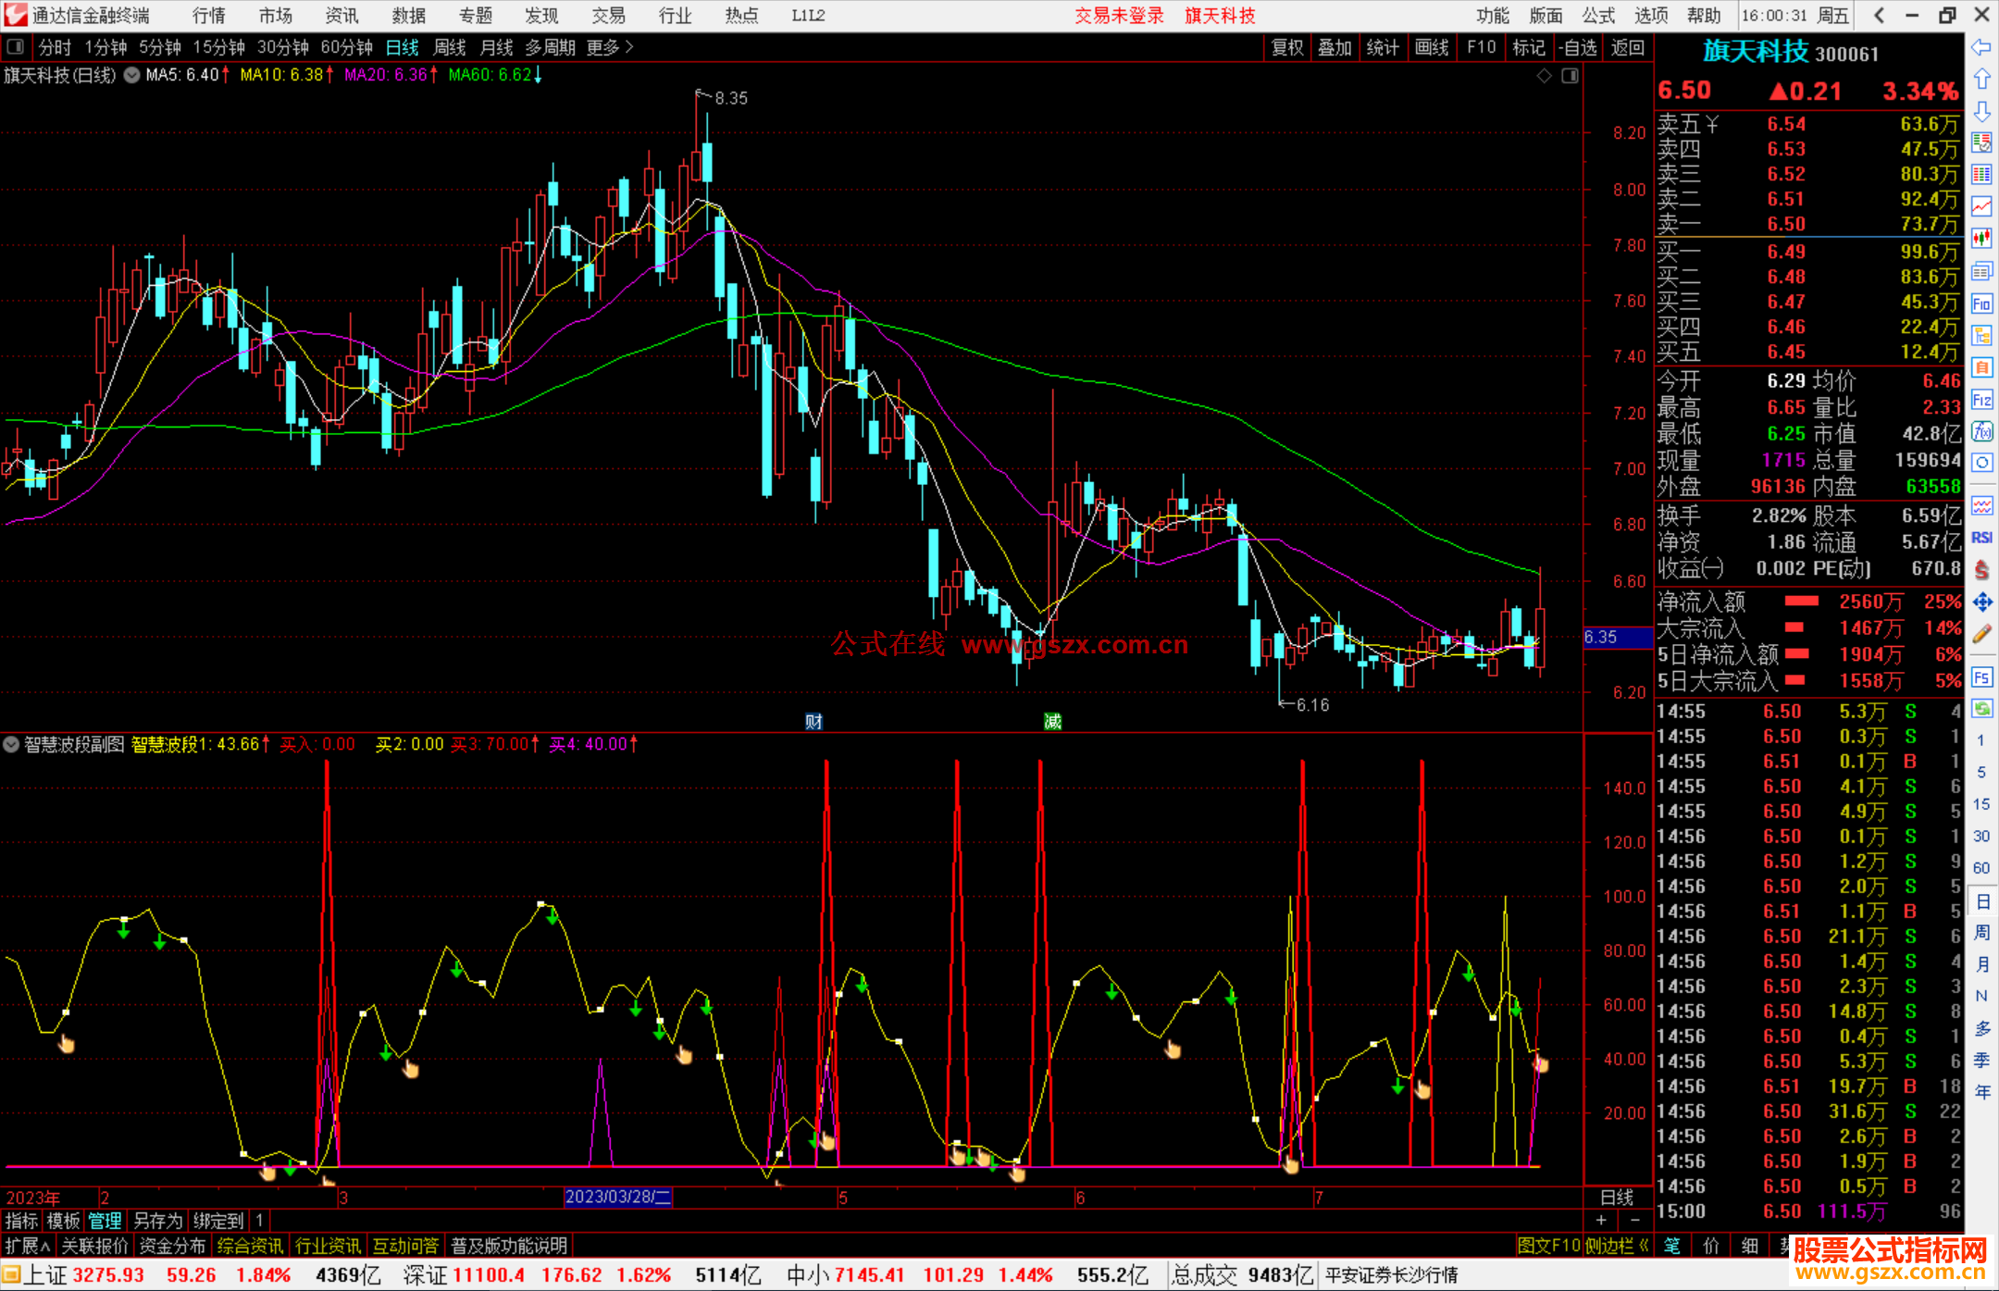This screenshot has width=1999, height=1291.
Task: Click the 复权 button
Action: point(1287,47)
